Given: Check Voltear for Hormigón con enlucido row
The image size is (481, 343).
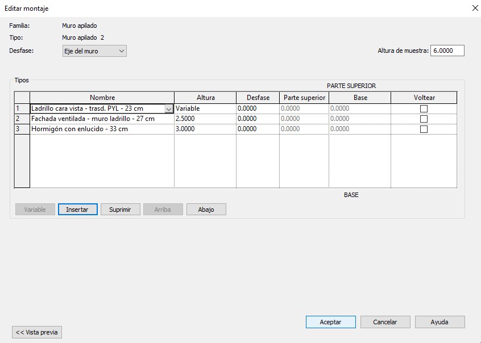Looking at the screenshot, I should [x=424, y=129].
